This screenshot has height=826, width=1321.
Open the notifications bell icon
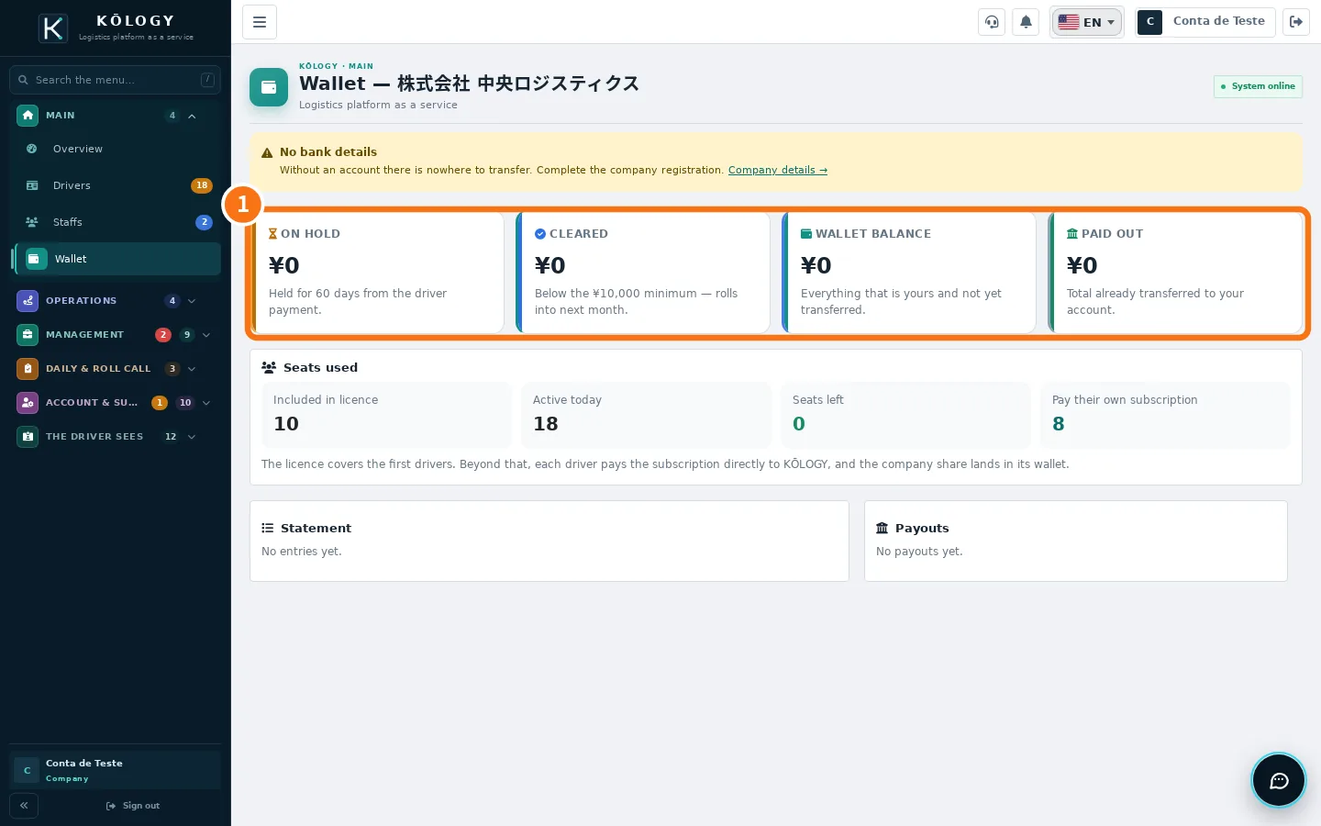coord(1026,22)
